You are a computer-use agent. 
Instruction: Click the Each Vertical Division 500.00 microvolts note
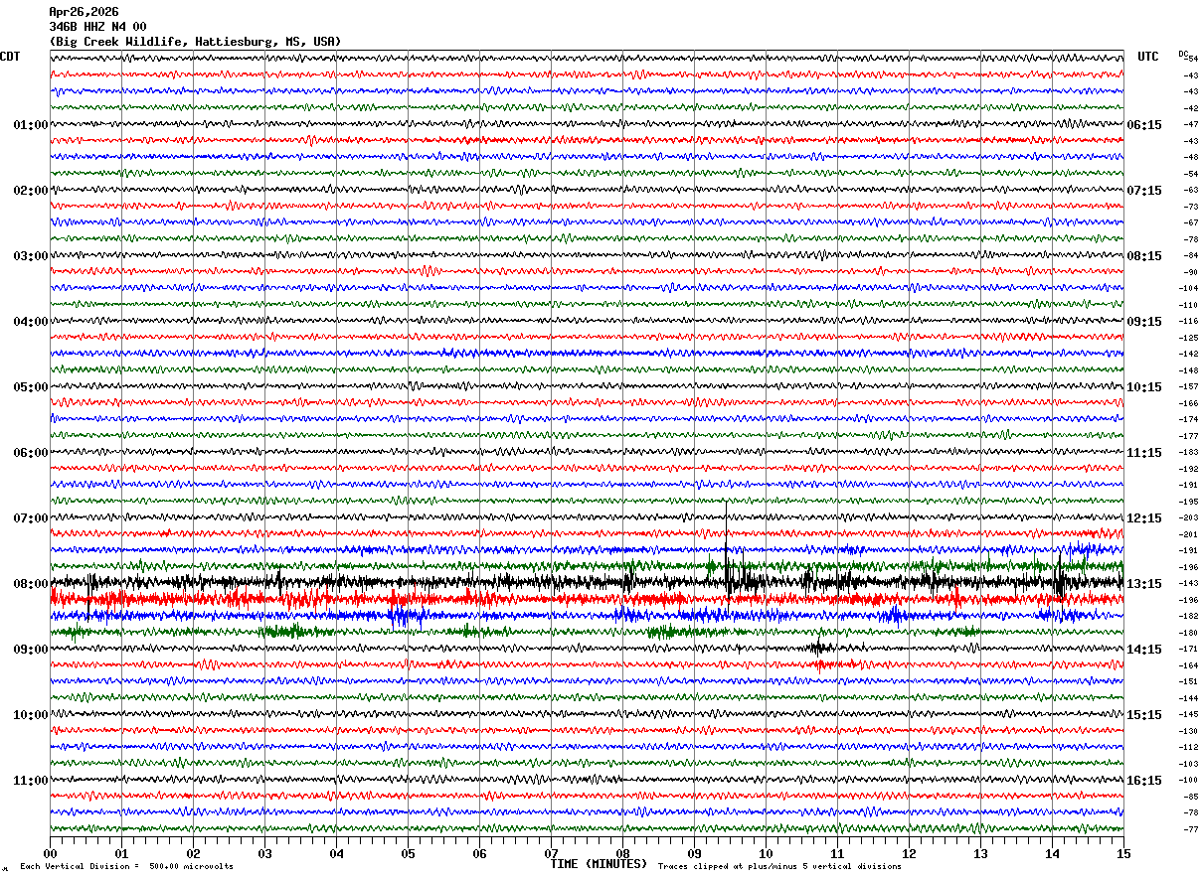pyautogui.click(x=127, y=867)
